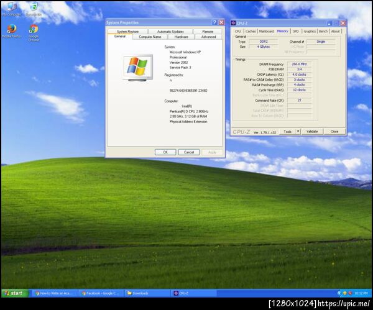This screenshot has width=373, height=310.
Task: Select the General tab in System Properties
Action: coord(120,37)
